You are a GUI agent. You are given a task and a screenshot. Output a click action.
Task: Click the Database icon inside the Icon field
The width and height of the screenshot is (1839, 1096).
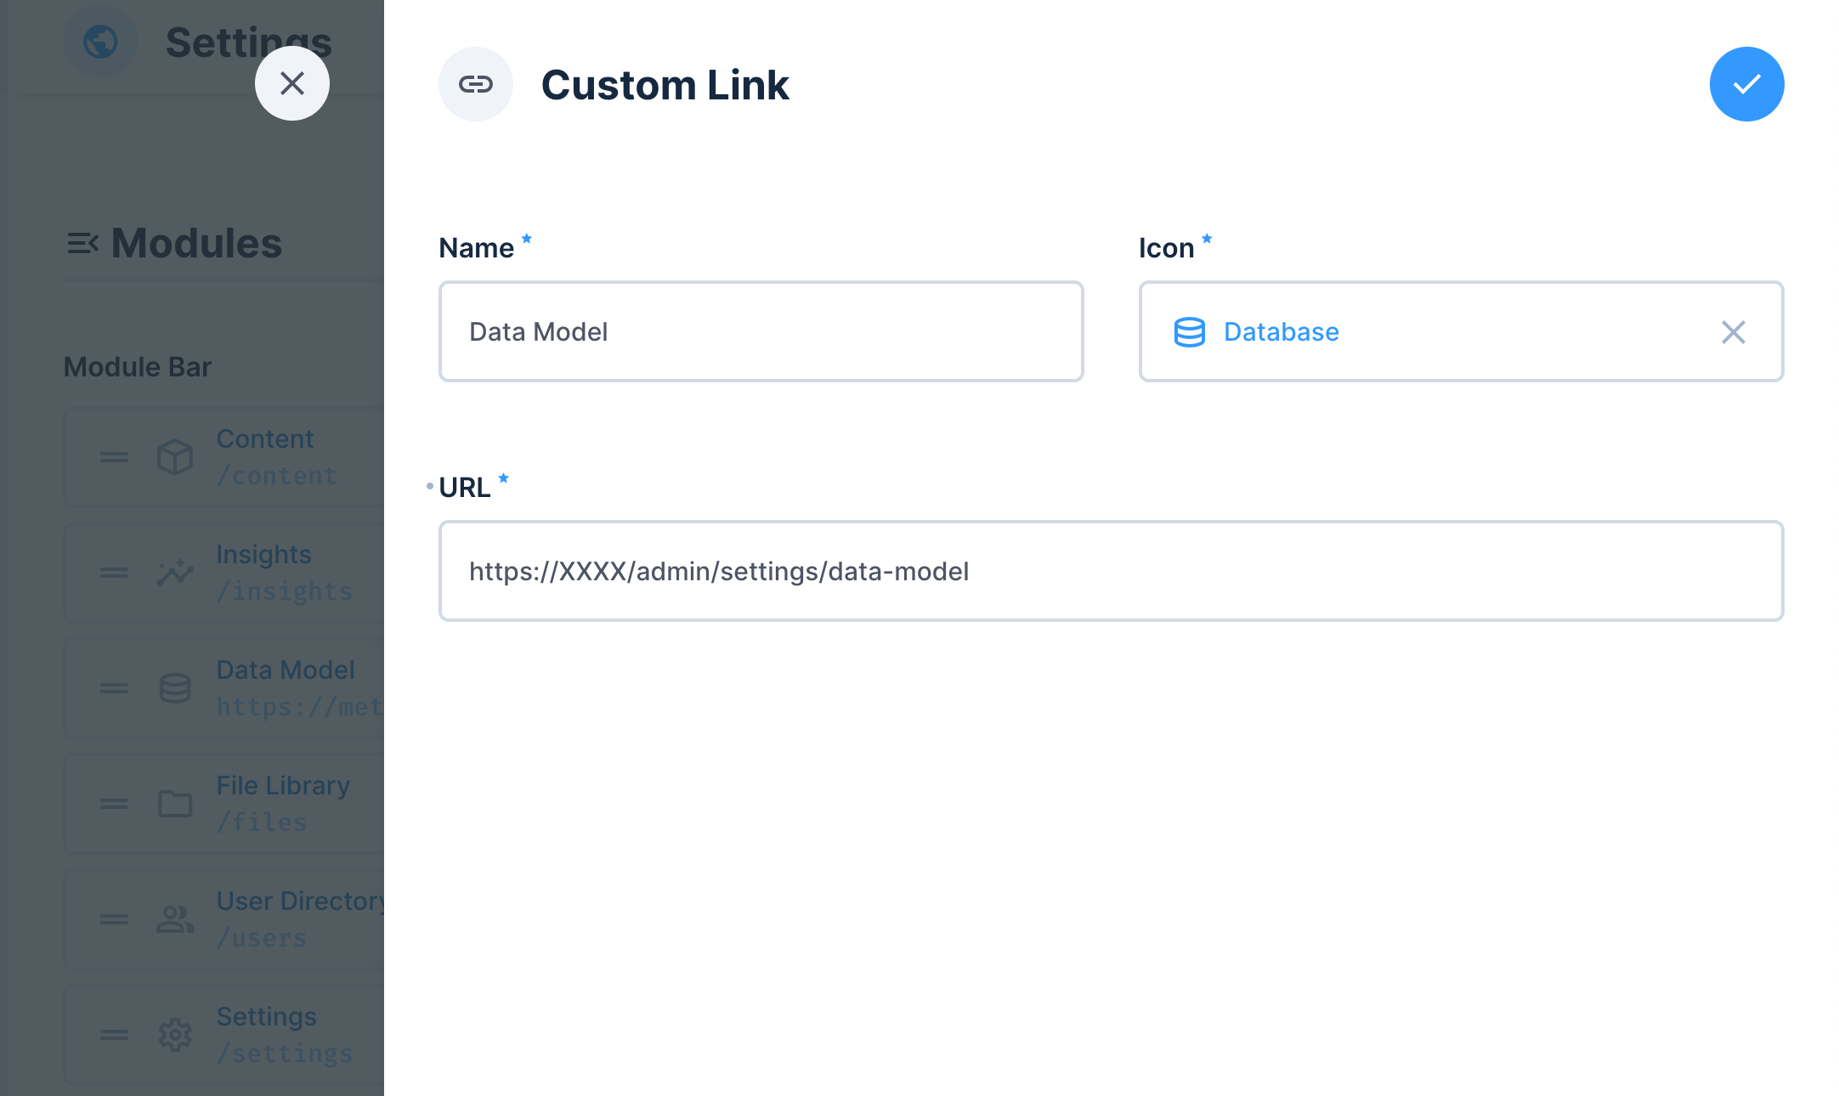[1190, 332]
